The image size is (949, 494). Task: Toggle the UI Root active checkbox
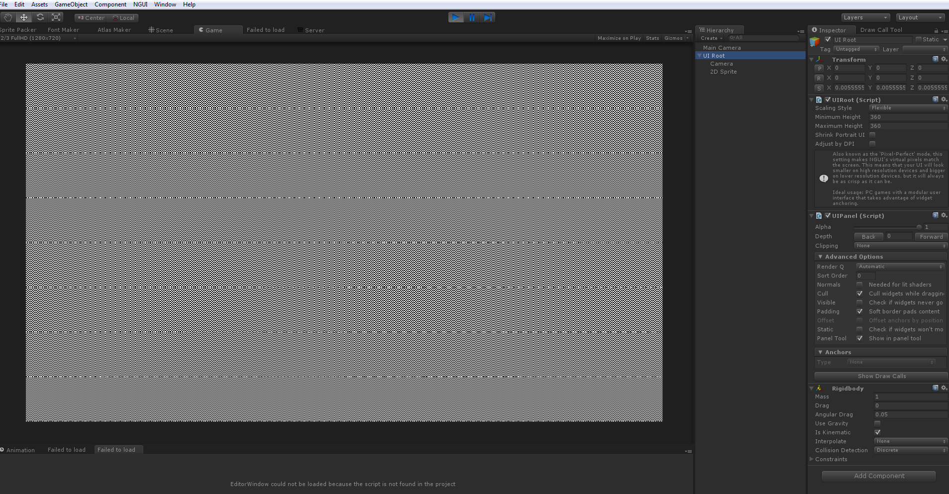828,39
